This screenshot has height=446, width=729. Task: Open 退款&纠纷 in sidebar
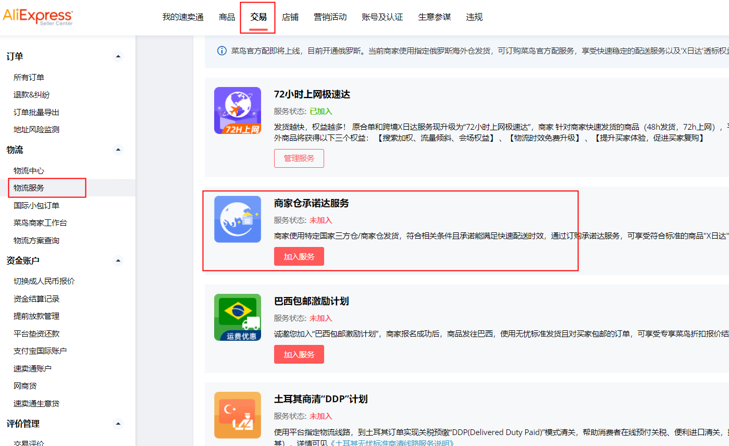pyautogui.click(x=32, y=95)
